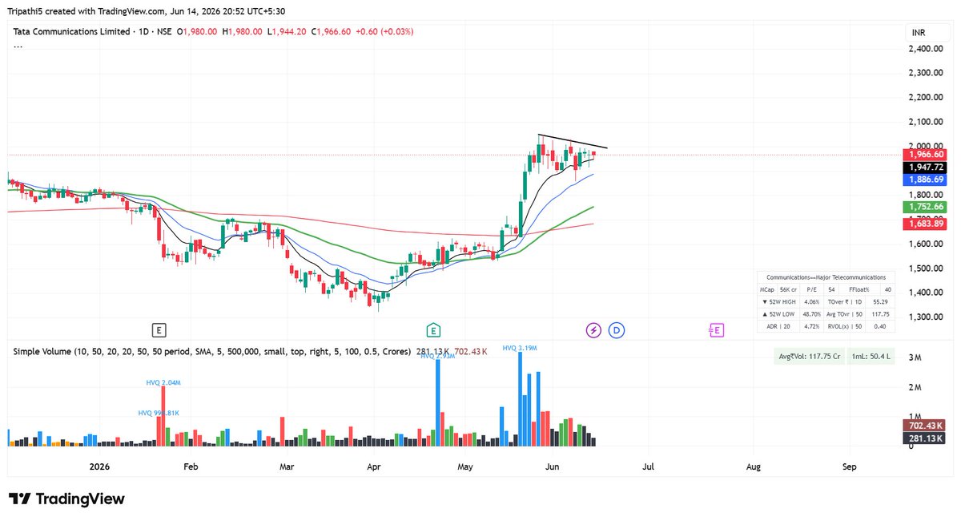The width and height of the screenshot is (961, 521).
Task: Expand the three-dot indicator legend under the title
Action: [18, 47]
